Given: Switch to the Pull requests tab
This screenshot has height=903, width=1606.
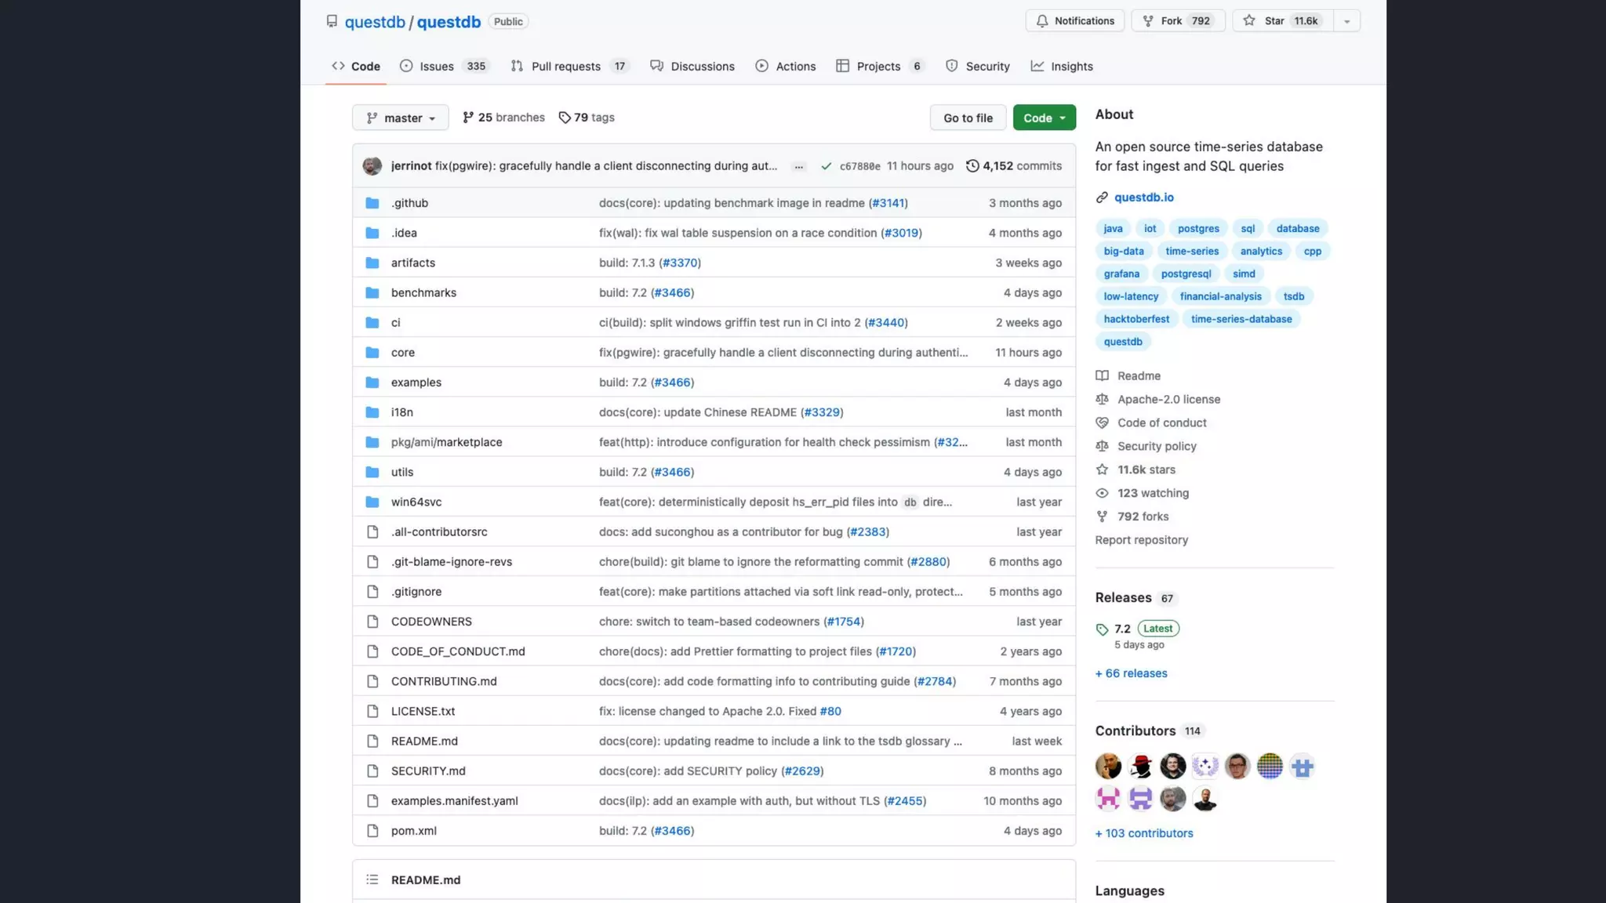Looking at the screenshot, I should (x=568, y=67).
